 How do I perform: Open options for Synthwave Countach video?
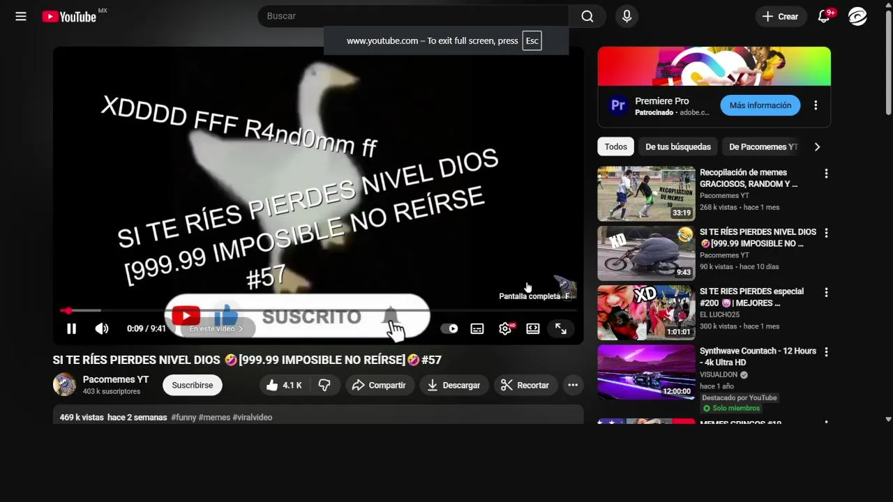tap(826, 352)
